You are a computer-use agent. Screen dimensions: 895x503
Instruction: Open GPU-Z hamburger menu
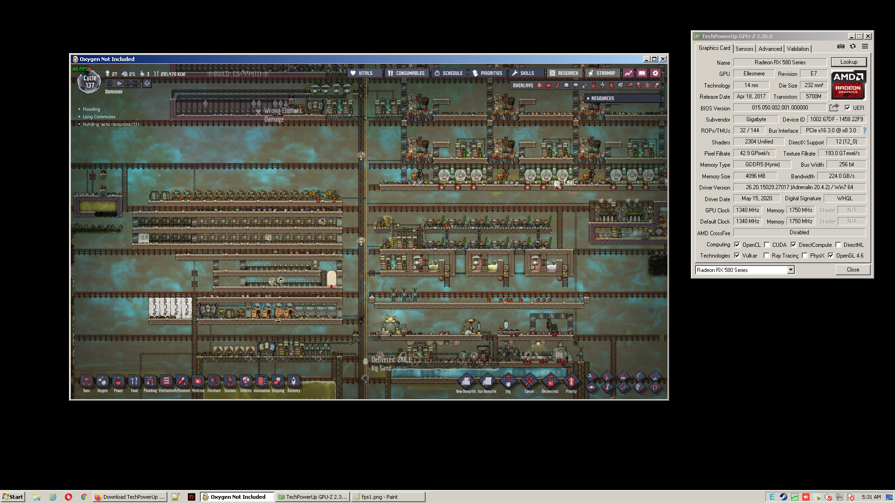[x=865, y=47]
